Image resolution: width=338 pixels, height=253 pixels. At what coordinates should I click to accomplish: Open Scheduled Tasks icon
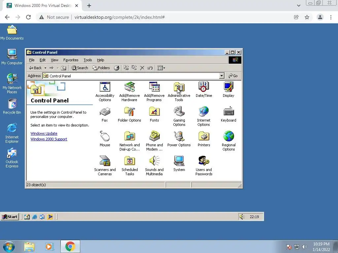tap(129, 166)
